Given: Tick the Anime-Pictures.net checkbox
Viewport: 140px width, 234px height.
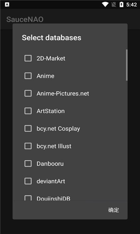Looking at the screenshot, I should (28, 94).
